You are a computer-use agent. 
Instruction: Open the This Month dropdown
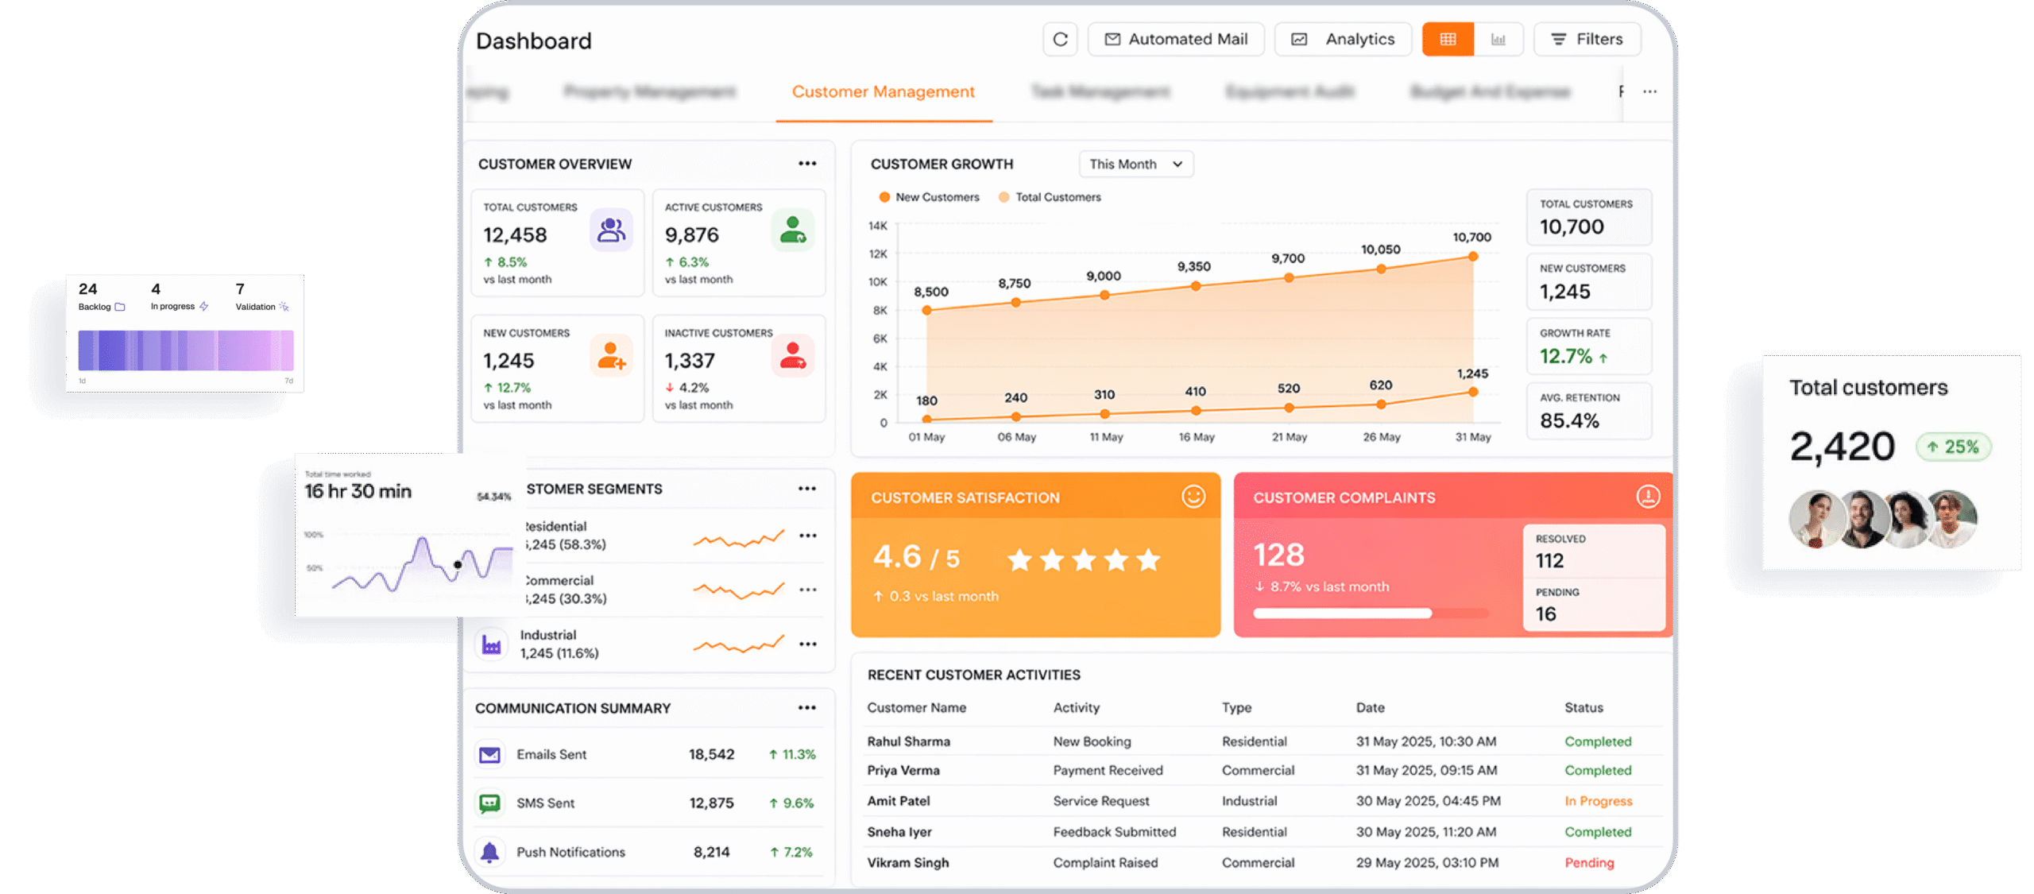tap(1135, 164)
